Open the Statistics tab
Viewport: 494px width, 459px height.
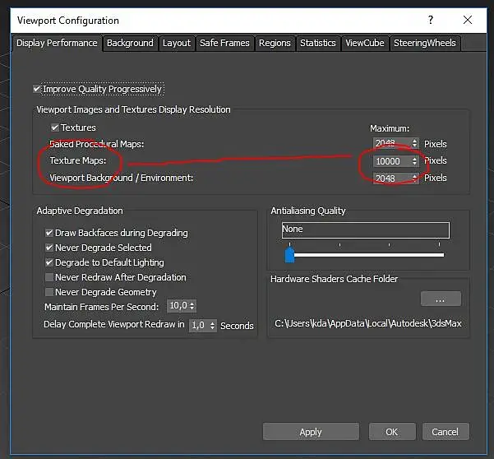coord(318,44)
